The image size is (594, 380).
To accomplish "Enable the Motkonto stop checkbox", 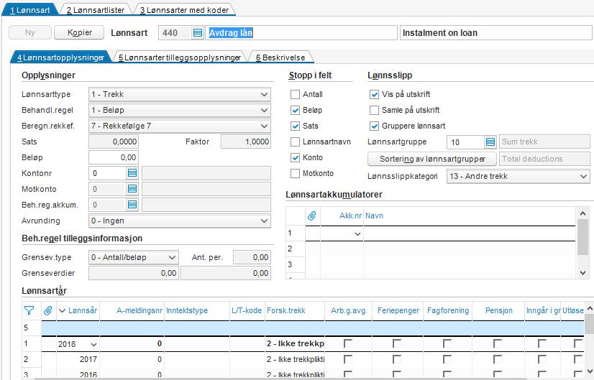I will pyautogui.click(x=295, y=173).
